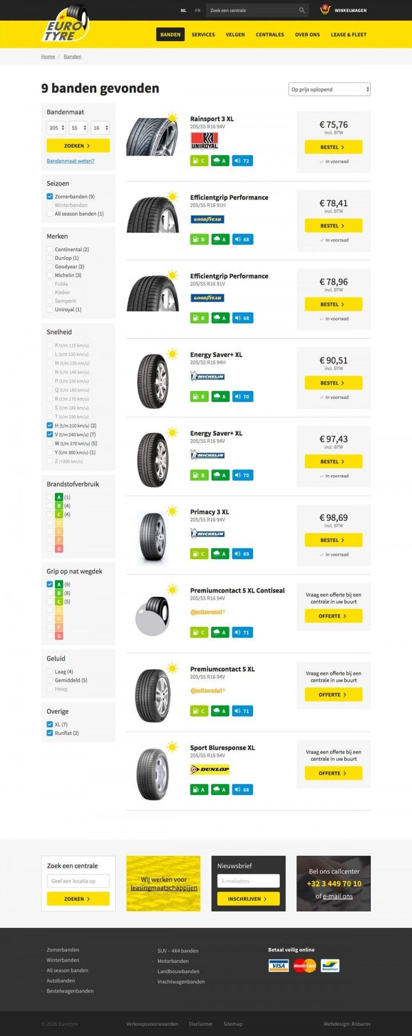
Task: Click the Michelin logo on the Energy Saver+ listing
Action: point(209,377)
